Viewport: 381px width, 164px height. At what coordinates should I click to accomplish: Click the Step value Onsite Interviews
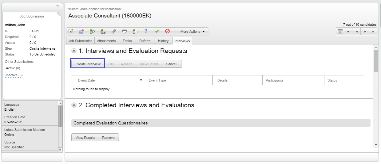pos(42,48)
